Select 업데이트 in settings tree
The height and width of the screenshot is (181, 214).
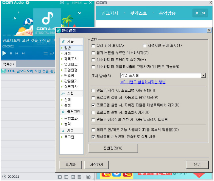coord(71,65)
